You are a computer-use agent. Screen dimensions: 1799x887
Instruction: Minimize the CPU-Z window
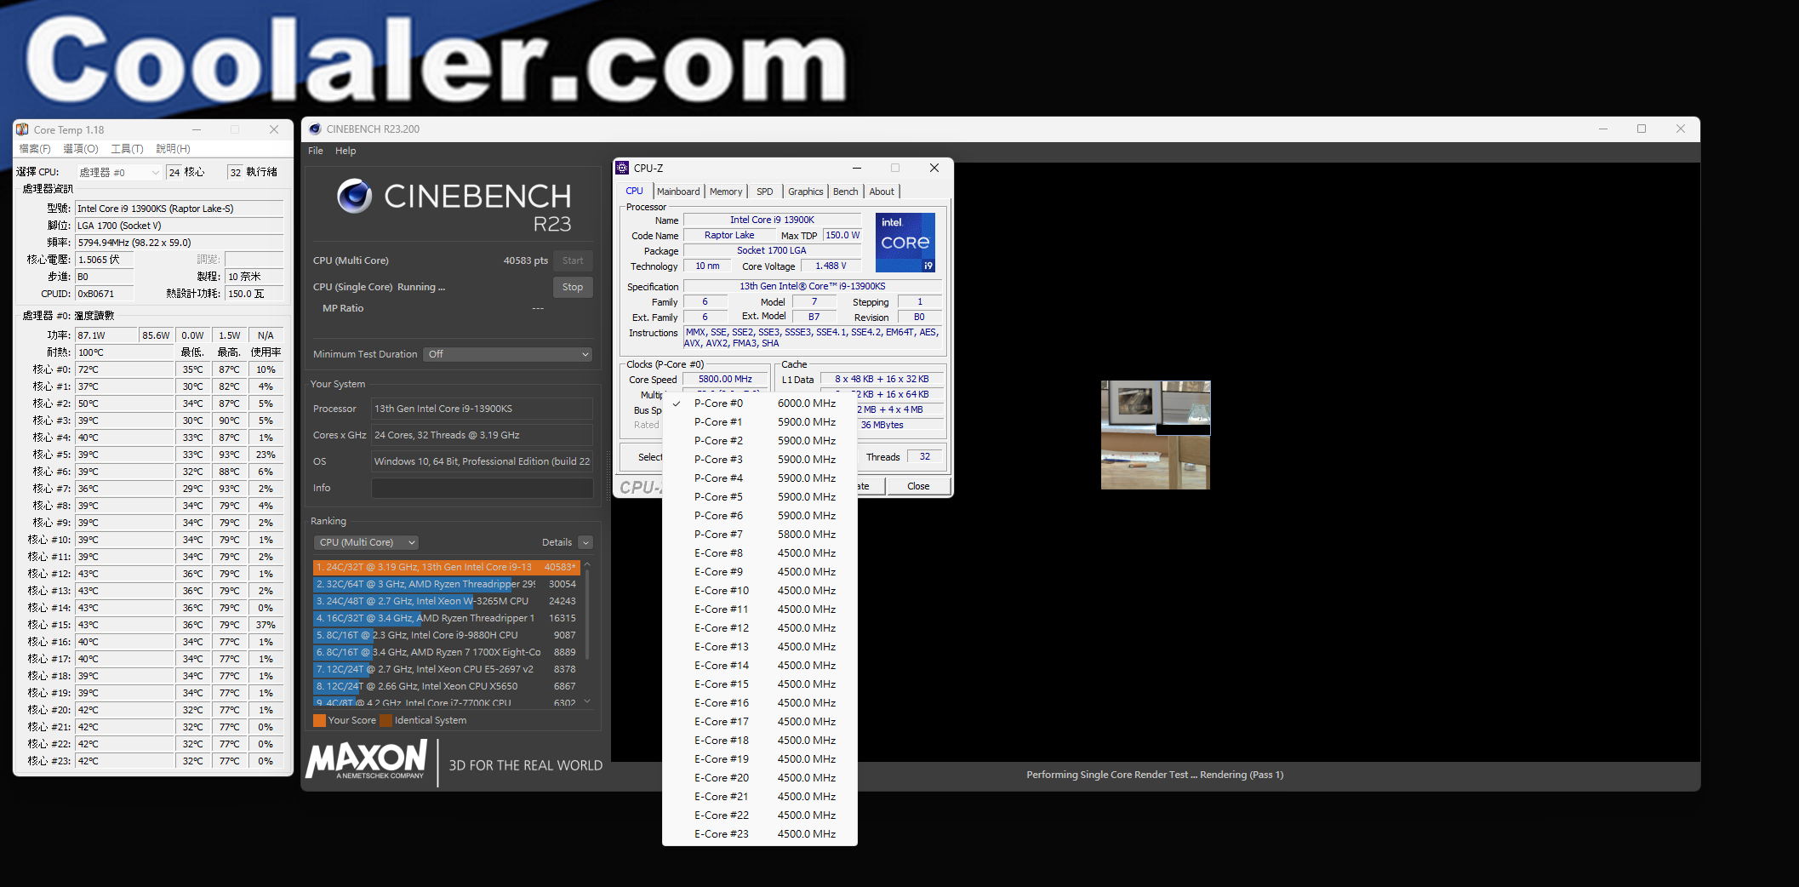point(856,168)
